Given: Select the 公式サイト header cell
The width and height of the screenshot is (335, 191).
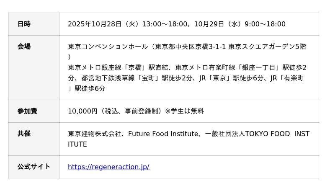Looking at the screenshot, I should (34, 167).
